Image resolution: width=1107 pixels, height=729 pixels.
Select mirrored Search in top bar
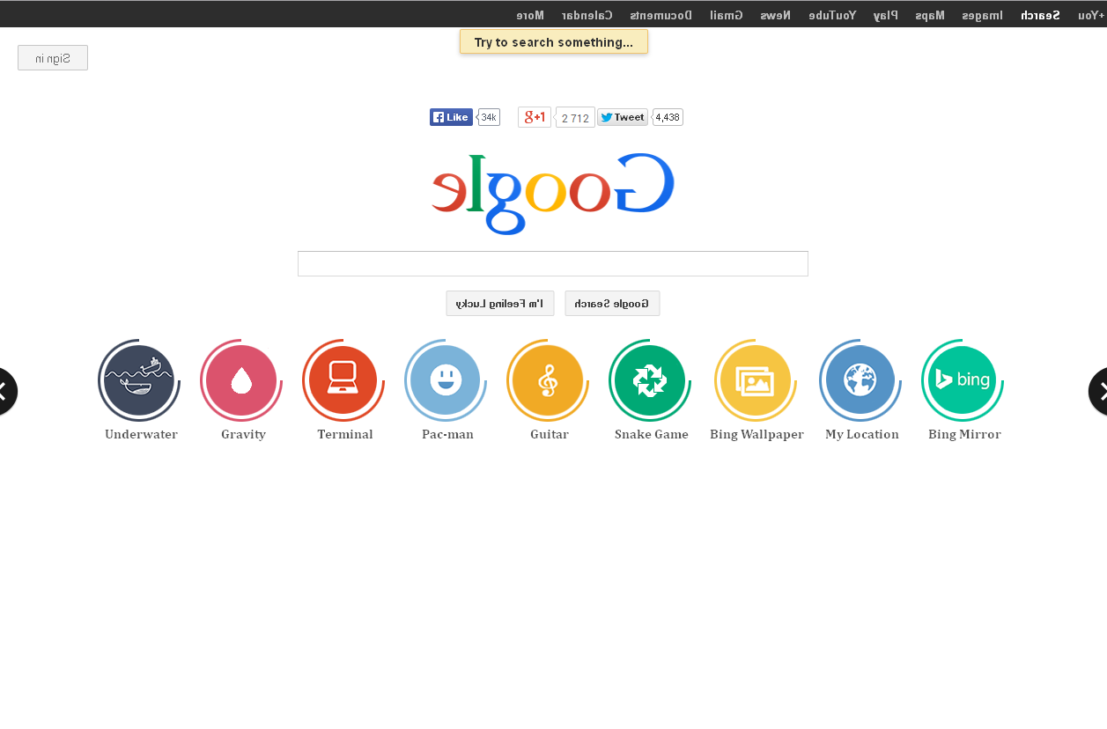1040,15
